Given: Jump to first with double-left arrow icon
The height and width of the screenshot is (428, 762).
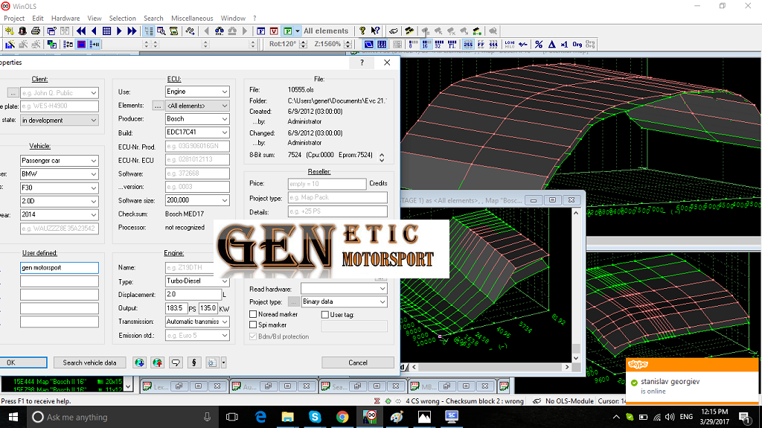Looking at the screenshot, I should click(x=81, y=31).
